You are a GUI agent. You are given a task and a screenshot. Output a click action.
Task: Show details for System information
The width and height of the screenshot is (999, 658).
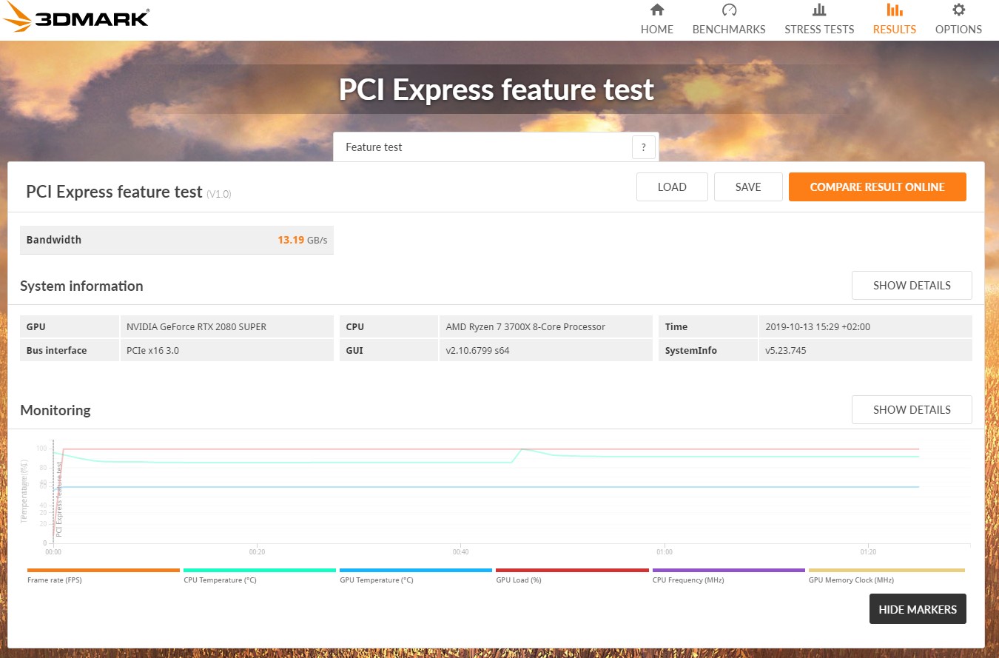coord(912,286)
